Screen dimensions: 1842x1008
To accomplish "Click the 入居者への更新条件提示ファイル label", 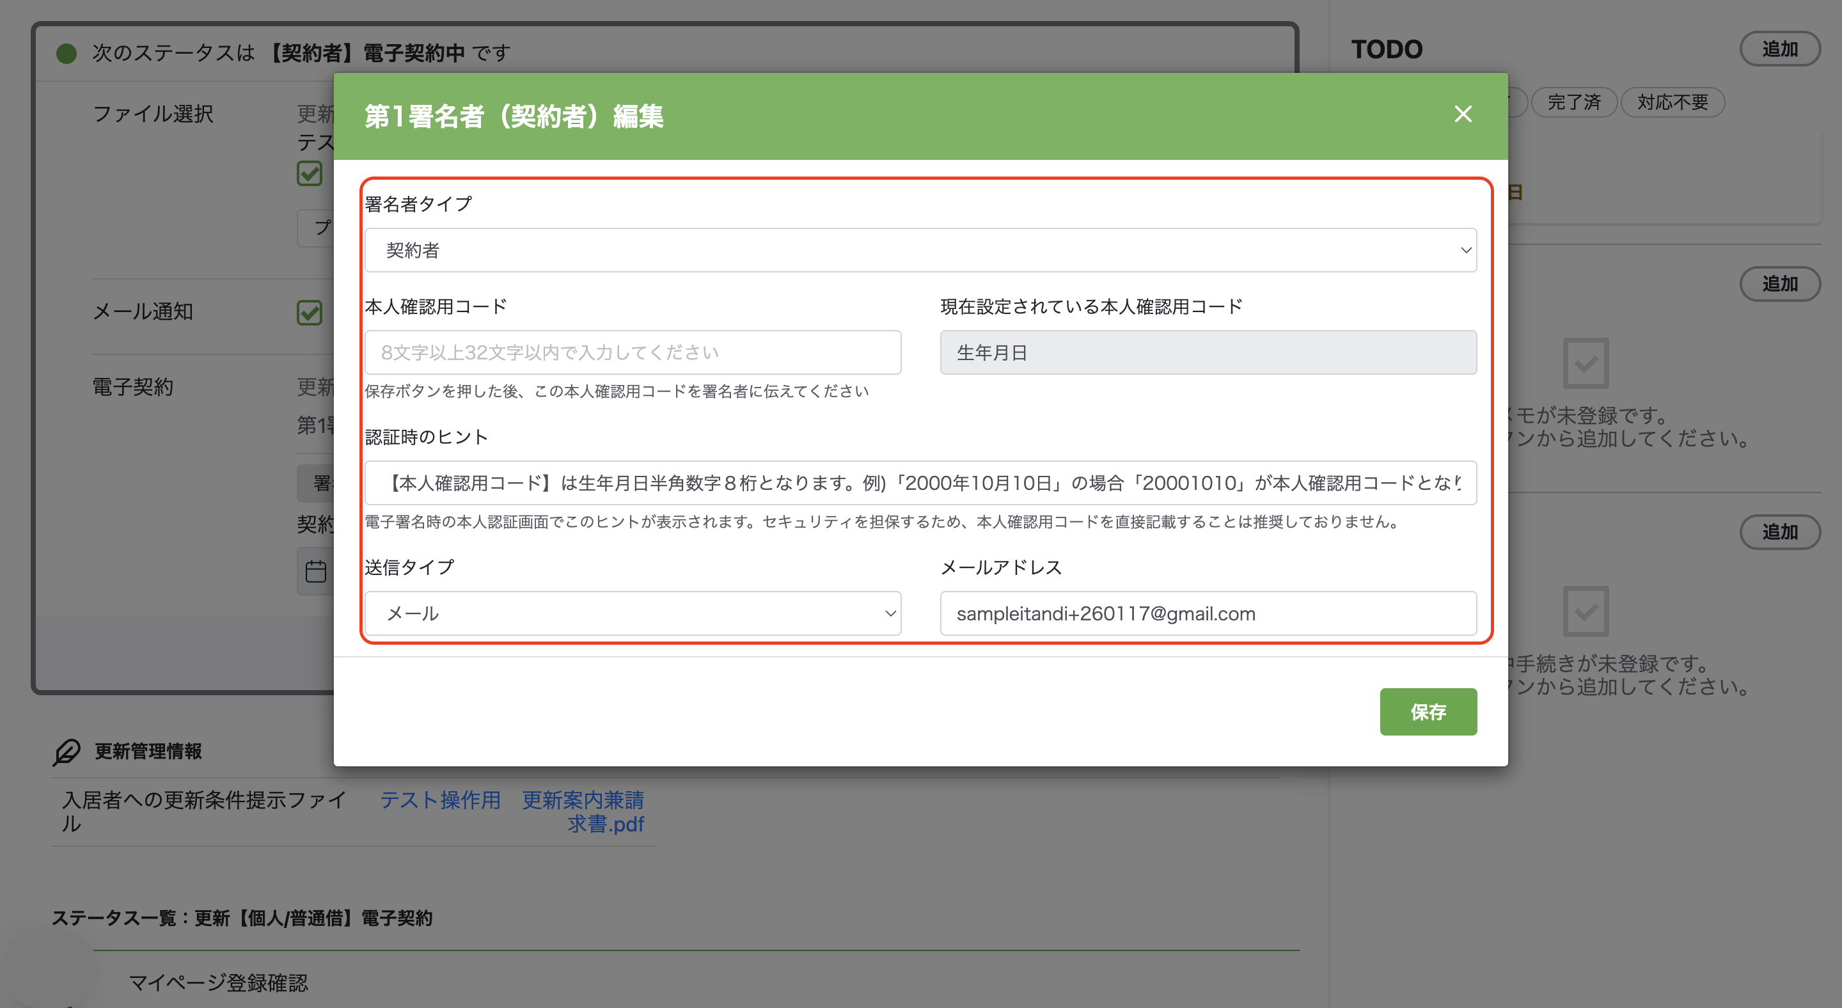I will pos(204,812).
